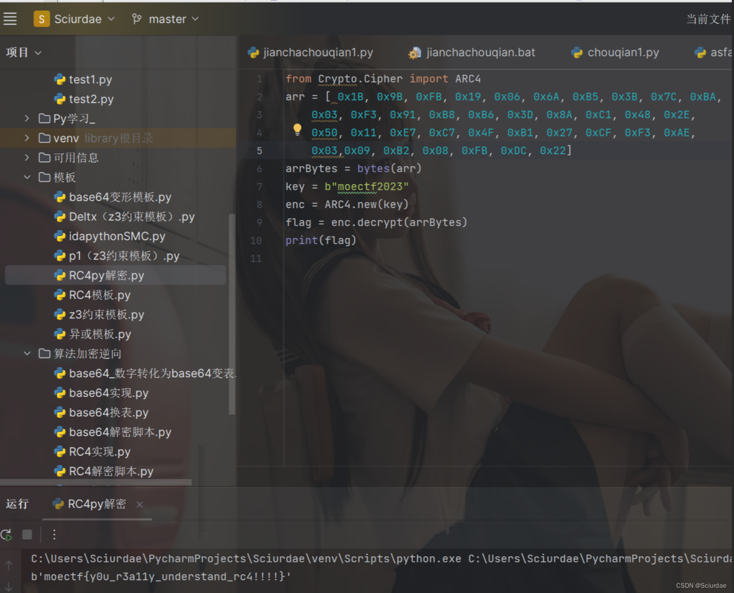Open the Run panel three-dot options menu

pos(54,535)
